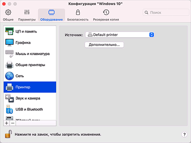The width and height of the screenshot is (191, 143).
Task: Click the search magnifier icon
Action: (x=146, y=13)
